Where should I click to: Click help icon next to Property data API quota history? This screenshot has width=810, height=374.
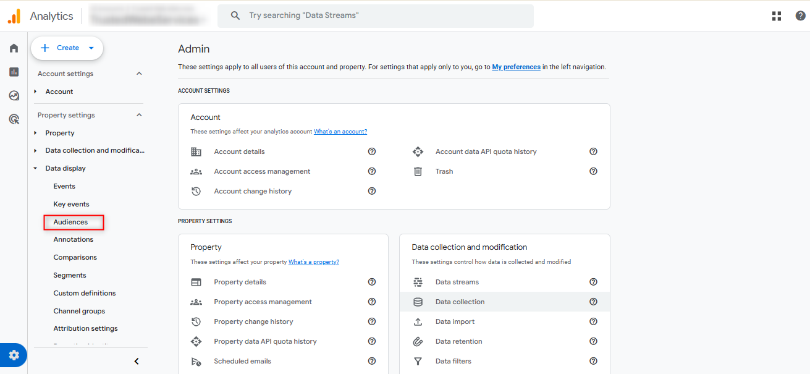click(x=372, y=341)
